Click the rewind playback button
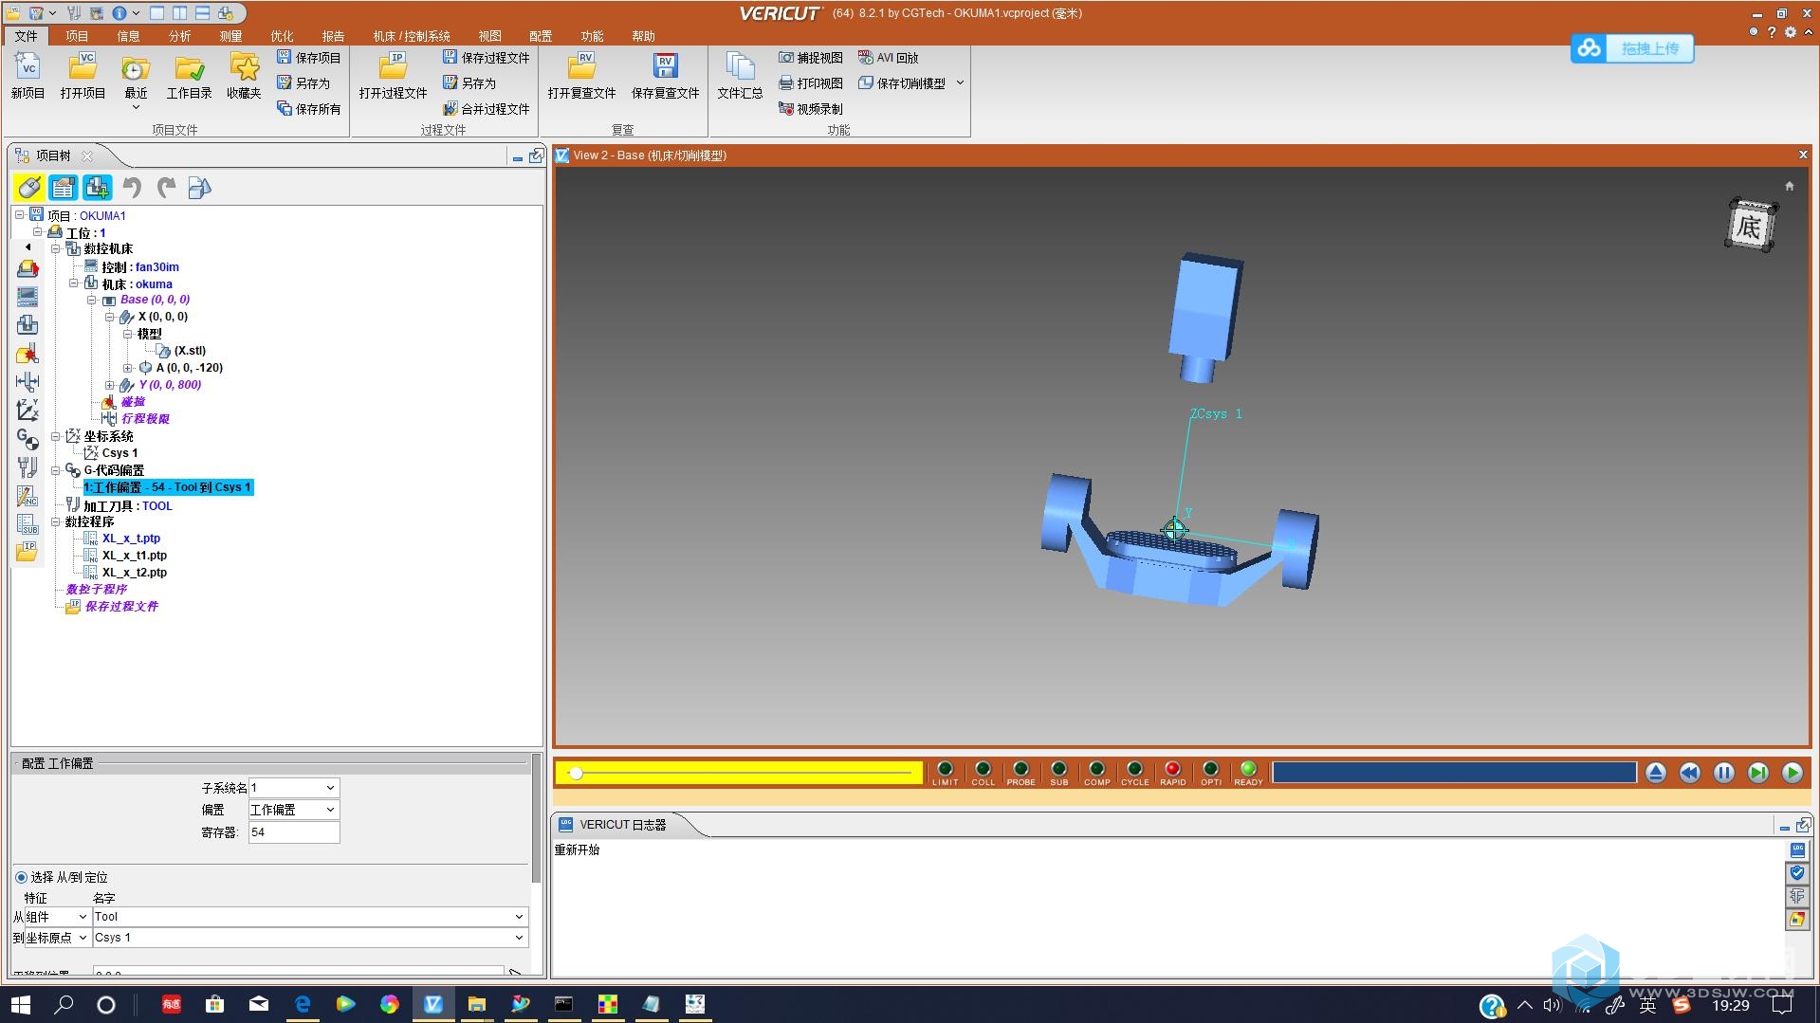Screen dimensions: 1820x1023 click(1689, 773)
